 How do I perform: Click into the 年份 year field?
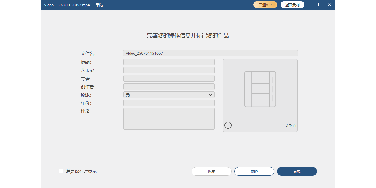point(169,103)
